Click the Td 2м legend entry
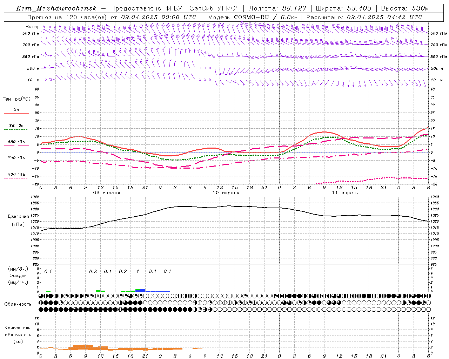The image size is (449, 359). [16, 126]
